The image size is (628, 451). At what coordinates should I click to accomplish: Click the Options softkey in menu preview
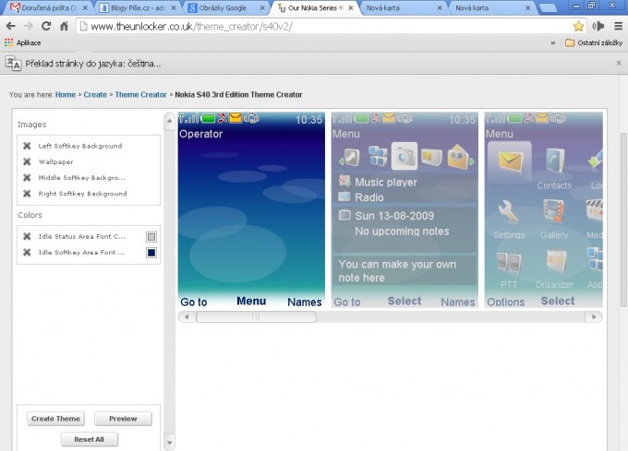505,302
